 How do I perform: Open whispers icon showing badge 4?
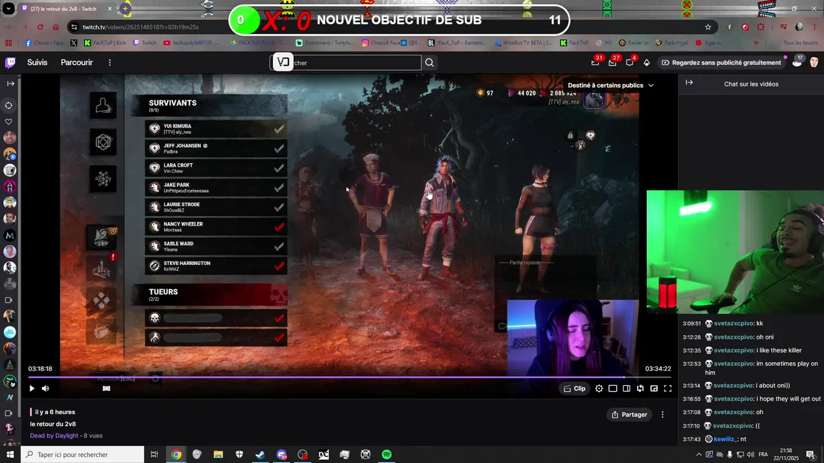click(630, 62)
